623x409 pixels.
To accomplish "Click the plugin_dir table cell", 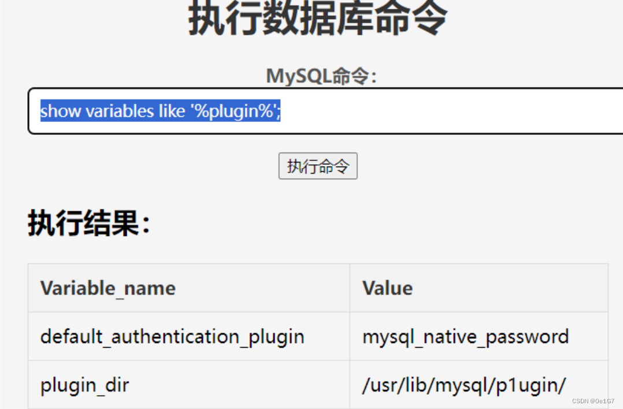I will pyautogui.click(x=84, y=384).
